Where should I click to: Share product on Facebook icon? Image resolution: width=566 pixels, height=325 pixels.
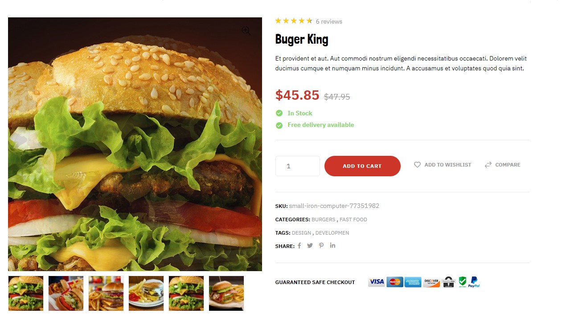point(299,246)
